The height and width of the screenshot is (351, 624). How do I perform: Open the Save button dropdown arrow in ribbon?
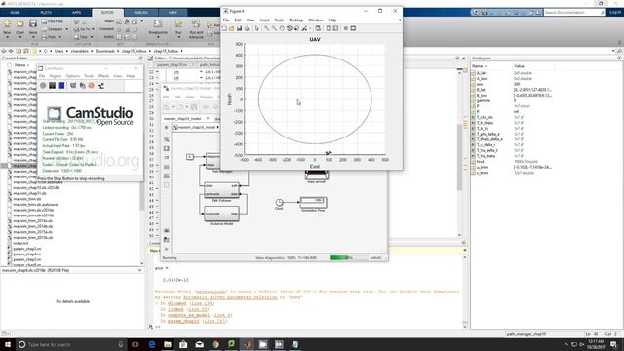[33, 37]
